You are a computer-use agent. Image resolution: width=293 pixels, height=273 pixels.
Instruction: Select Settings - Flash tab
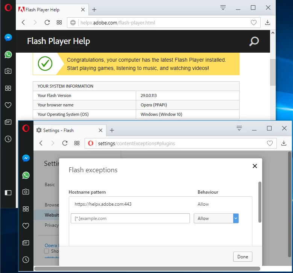[69, 130]
